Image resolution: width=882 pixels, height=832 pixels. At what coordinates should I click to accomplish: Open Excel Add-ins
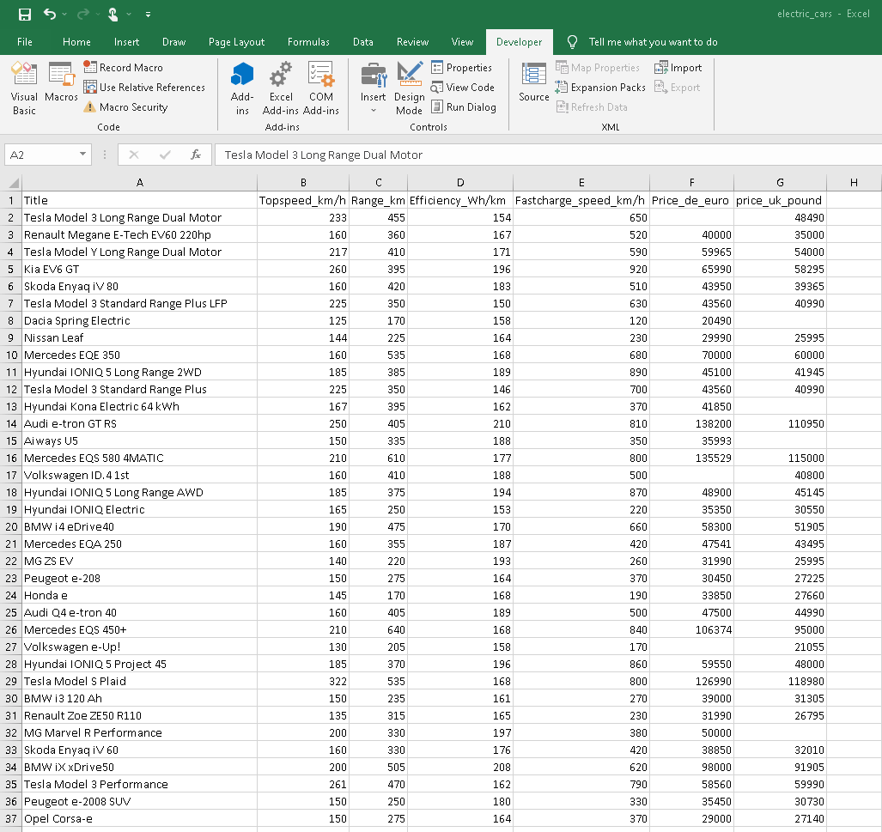(281, 86)
